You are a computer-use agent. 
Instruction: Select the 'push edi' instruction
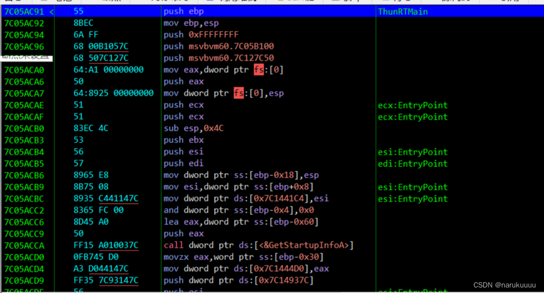pos(184,164)
